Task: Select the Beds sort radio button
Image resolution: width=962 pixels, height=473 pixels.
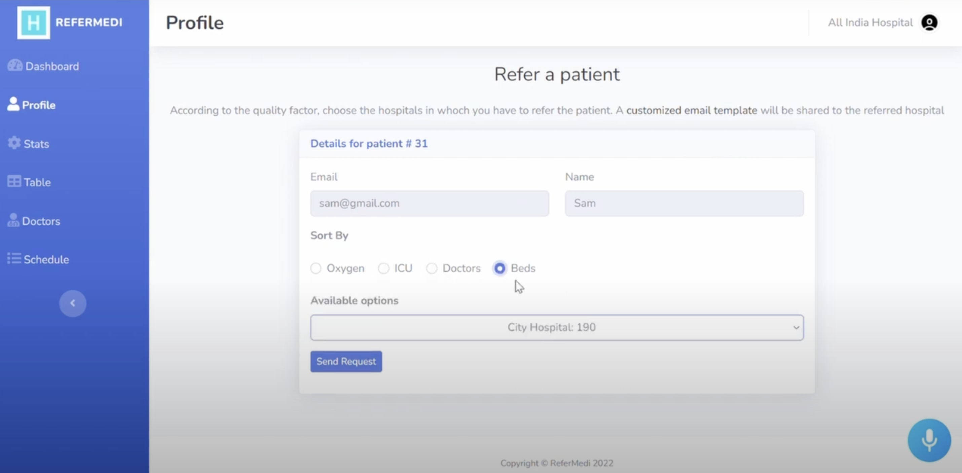Action: 500,268
